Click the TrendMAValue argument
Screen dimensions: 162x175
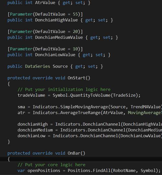point(146,107)
